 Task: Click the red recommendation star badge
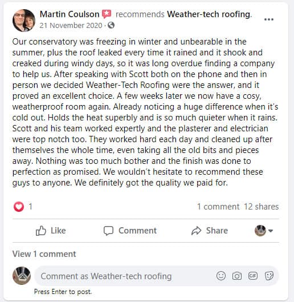107,14
